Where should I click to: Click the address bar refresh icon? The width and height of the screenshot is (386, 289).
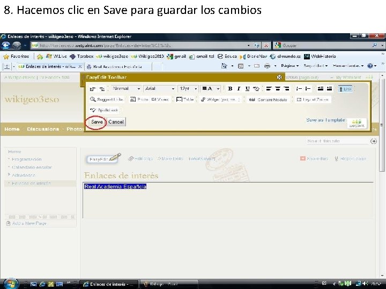257,45
